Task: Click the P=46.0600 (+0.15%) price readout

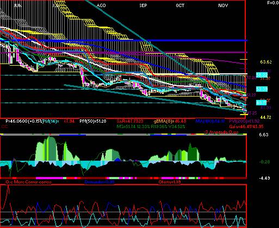Action: coord(24,121)
